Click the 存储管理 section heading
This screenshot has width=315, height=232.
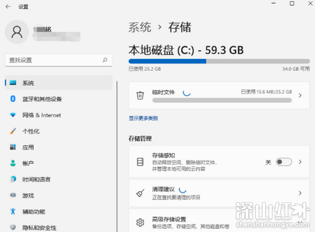[140, 139]
